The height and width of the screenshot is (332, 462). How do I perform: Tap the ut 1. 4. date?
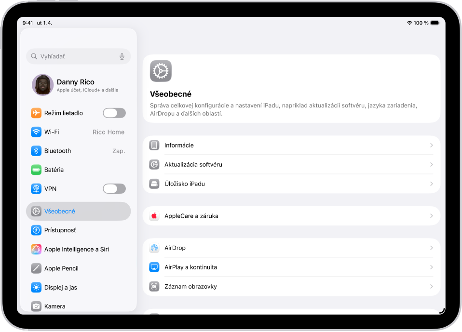tap(44, 23)
